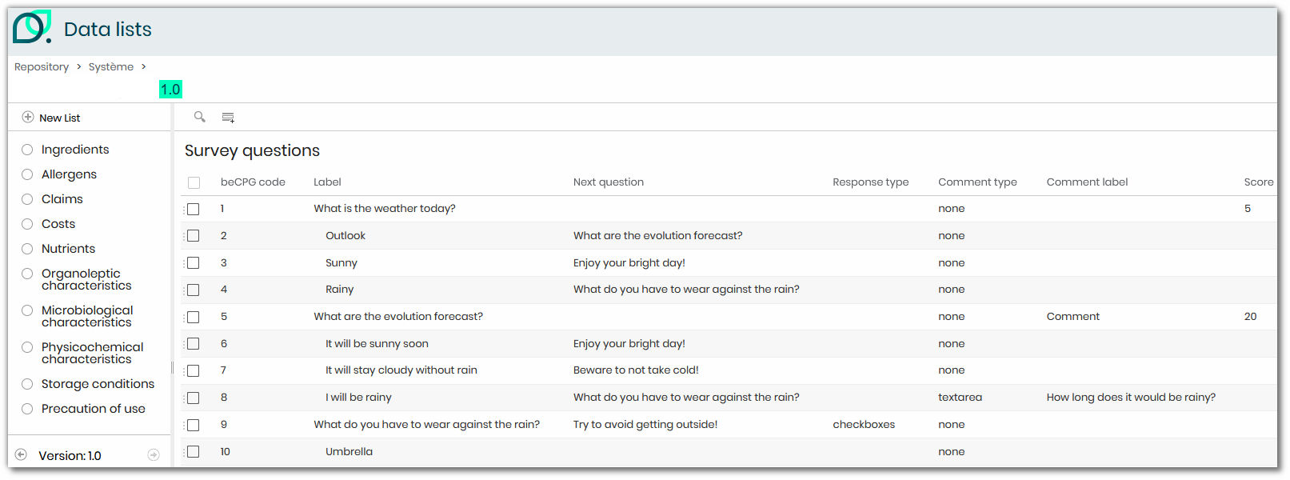This screenshot has width=1290, height=480.
Task: Open the Repository breadcrumb link
Action: click(42, 66)
